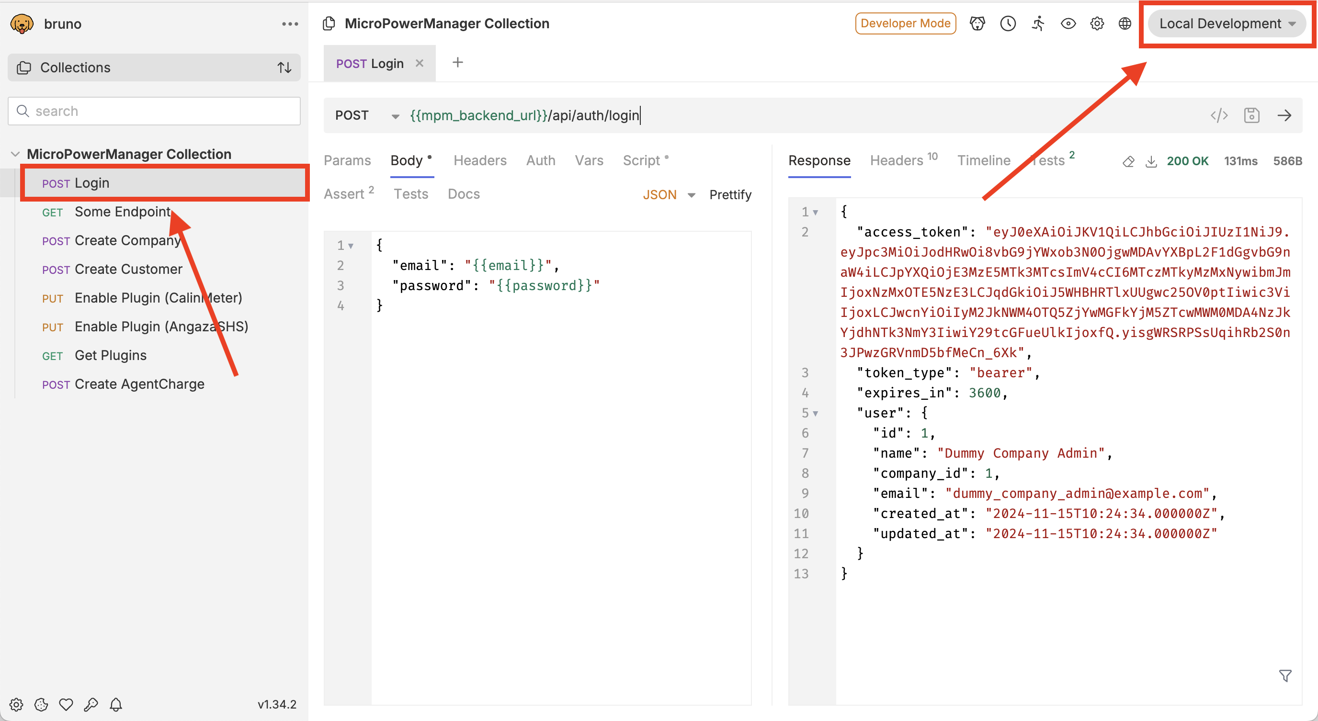1318x721 pixels.
Task: Click the eye variables icon
Action: 1068,23
